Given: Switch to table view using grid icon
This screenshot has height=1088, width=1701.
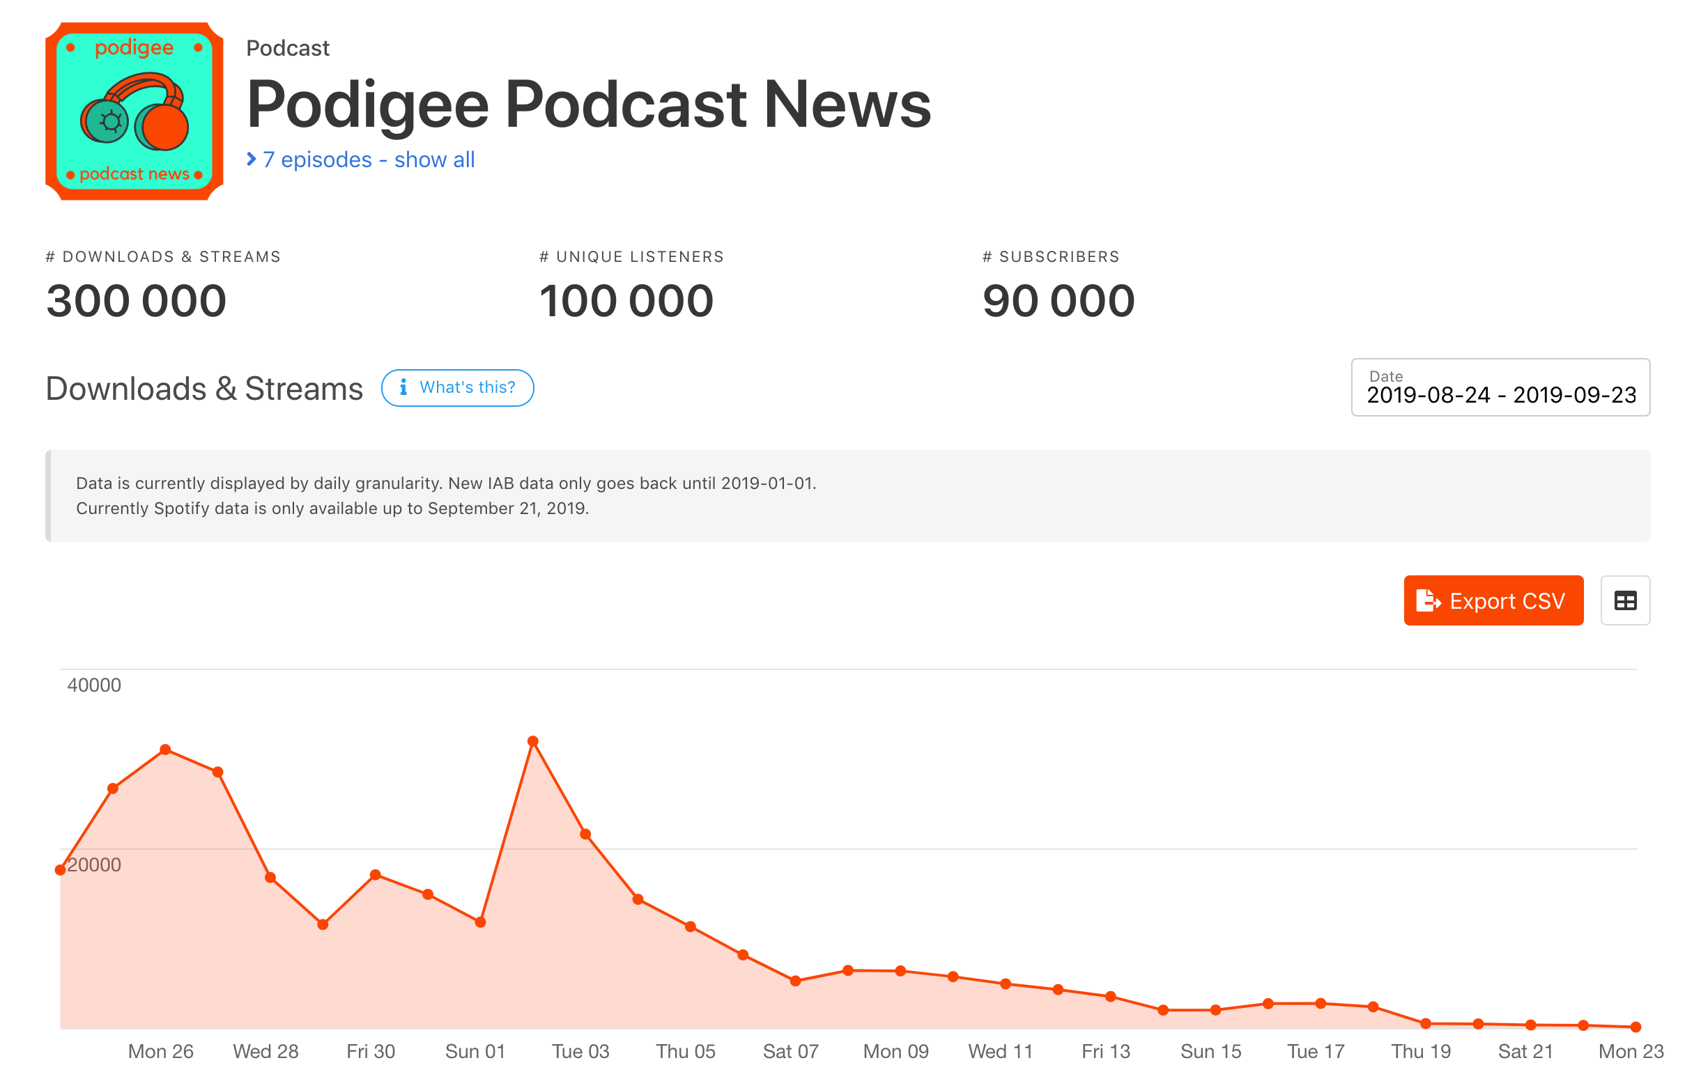Looking at the screenshot, I should pyautogui.click(x=1625, y=600).
